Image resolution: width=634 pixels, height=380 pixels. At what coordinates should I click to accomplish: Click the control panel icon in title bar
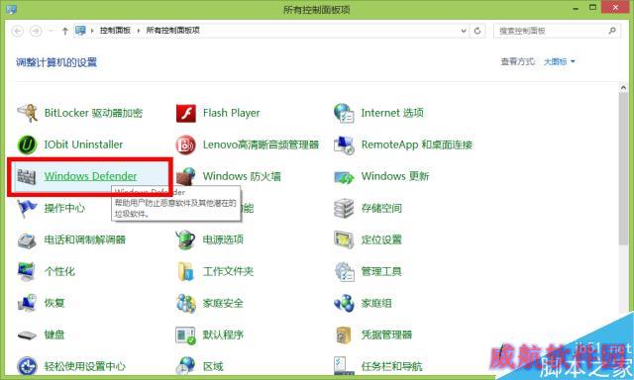[11, 9]
